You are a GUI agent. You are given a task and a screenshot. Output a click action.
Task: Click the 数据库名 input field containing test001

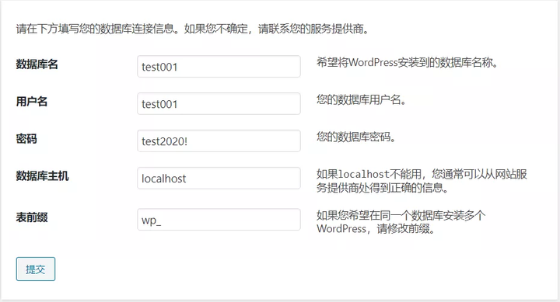(219, 66)
